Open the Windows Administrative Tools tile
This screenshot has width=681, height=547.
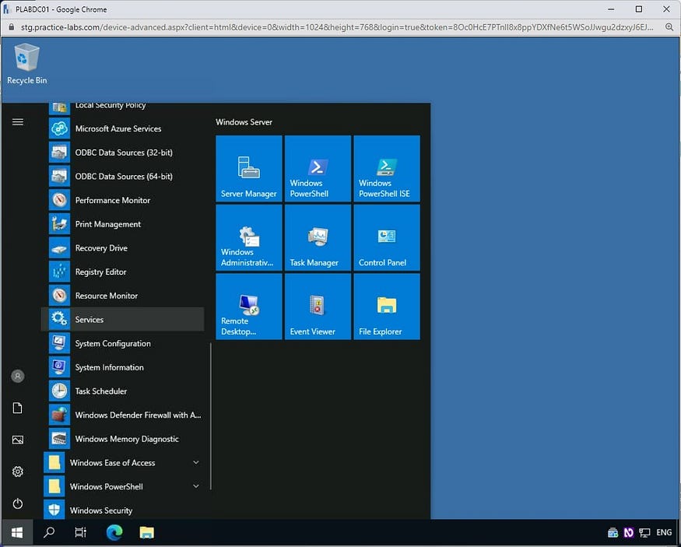click(x=249, y=237)
